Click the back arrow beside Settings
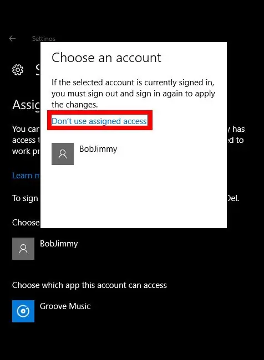 12,39
